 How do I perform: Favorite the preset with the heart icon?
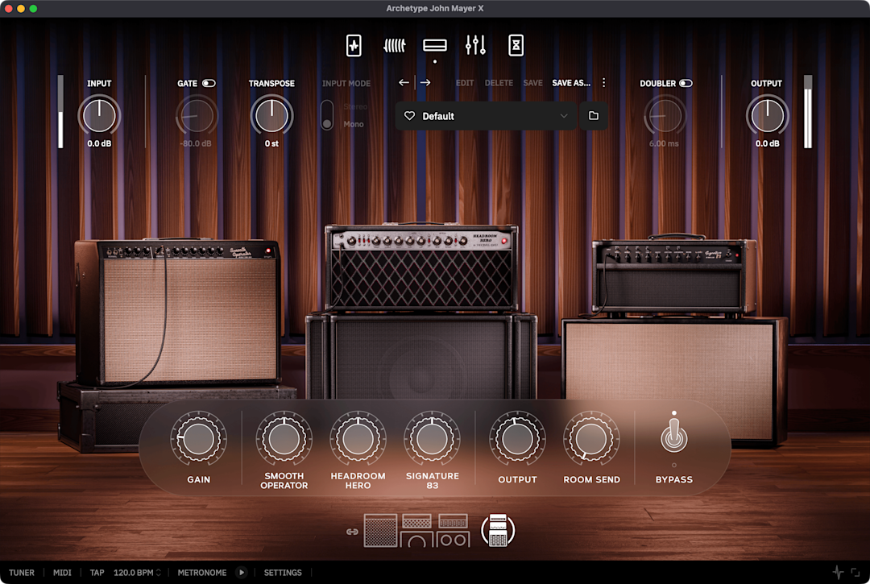[x=409, y=115]
